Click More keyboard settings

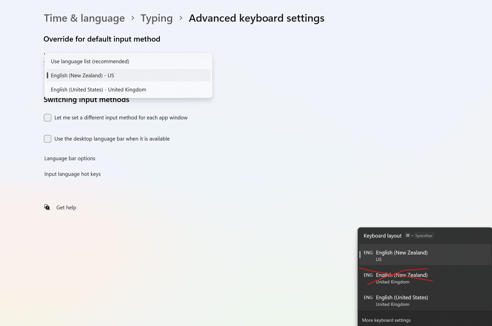coord(386,320)
